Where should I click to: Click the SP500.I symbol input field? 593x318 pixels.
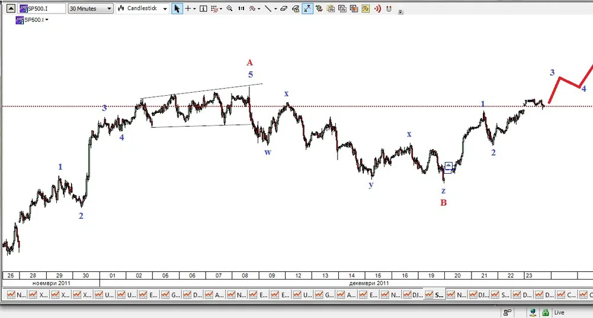point(40,9)
